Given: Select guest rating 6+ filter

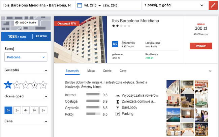Looking at the screenshot, I should point(34,110).
